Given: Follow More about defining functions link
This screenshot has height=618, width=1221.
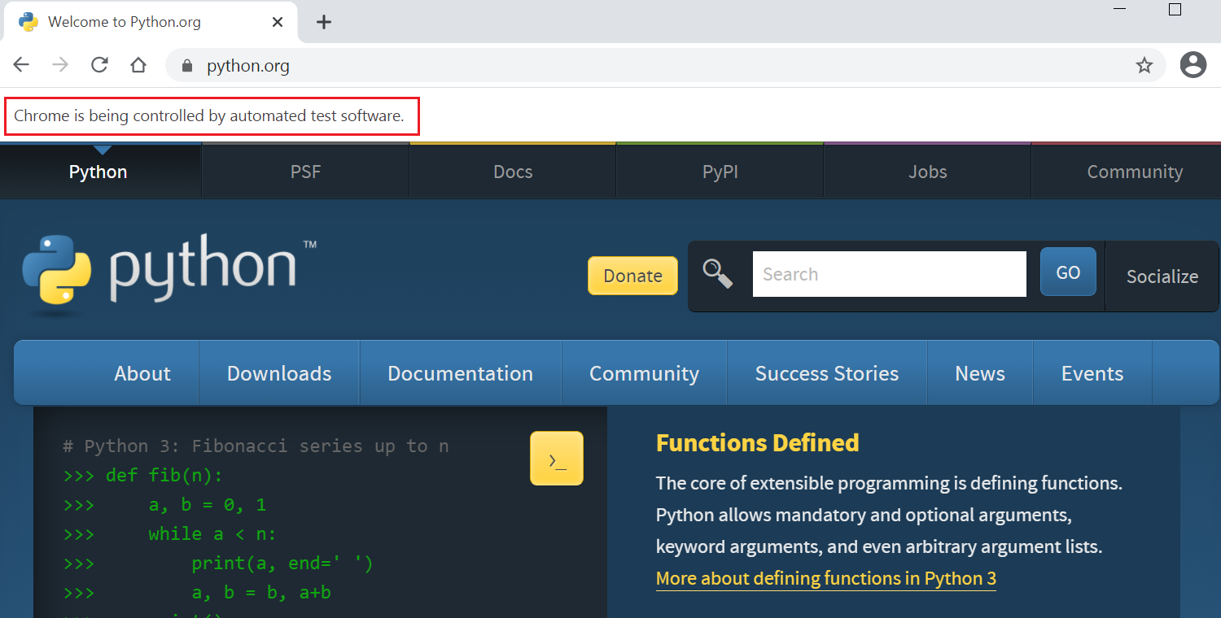Looking at the screenshot, I should pyautogui.click(x=826, y=578).
